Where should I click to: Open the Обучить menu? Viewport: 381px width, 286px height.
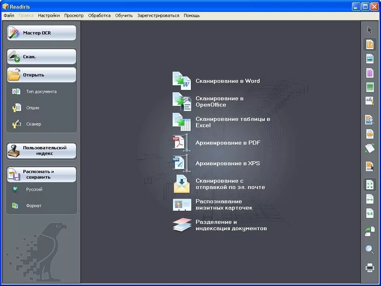click(124, 15)
